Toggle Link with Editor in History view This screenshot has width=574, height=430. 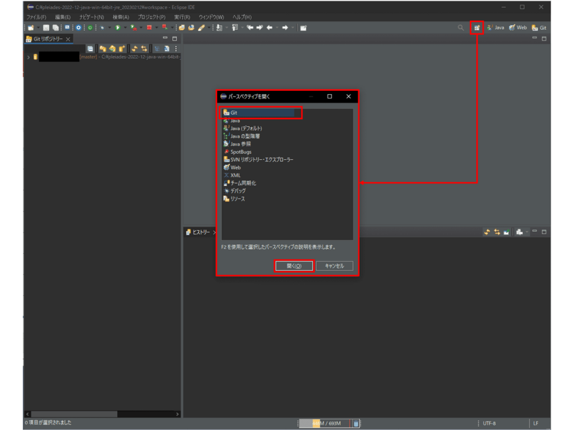pyautogui.click(x=497, y=232)
